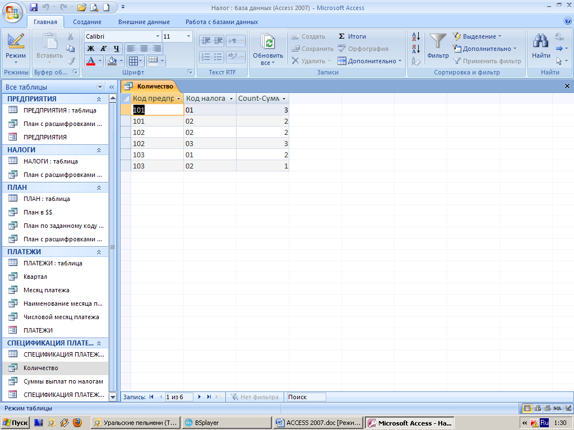Collapse the navigation pane with the double chevron
The image size is (574, 430).
tap(112, 87)
